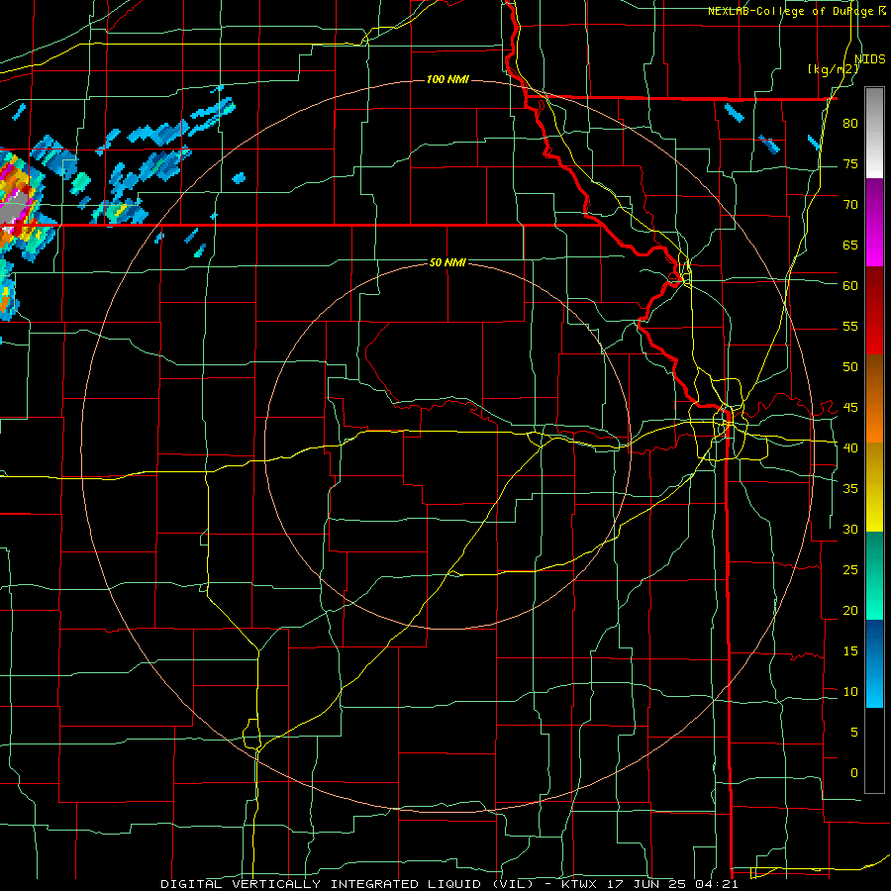Click the 80 value on the color scale
The image size is (891, 891).
pyautogui.click(x=850, y=124)
